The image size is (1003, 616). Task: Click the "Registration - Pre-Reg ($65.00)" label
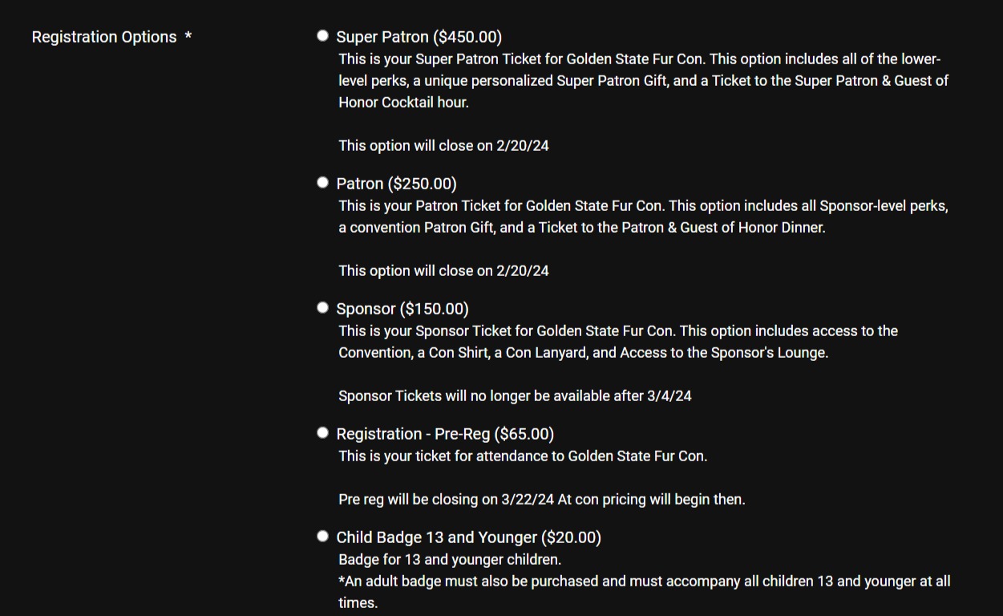445,434
